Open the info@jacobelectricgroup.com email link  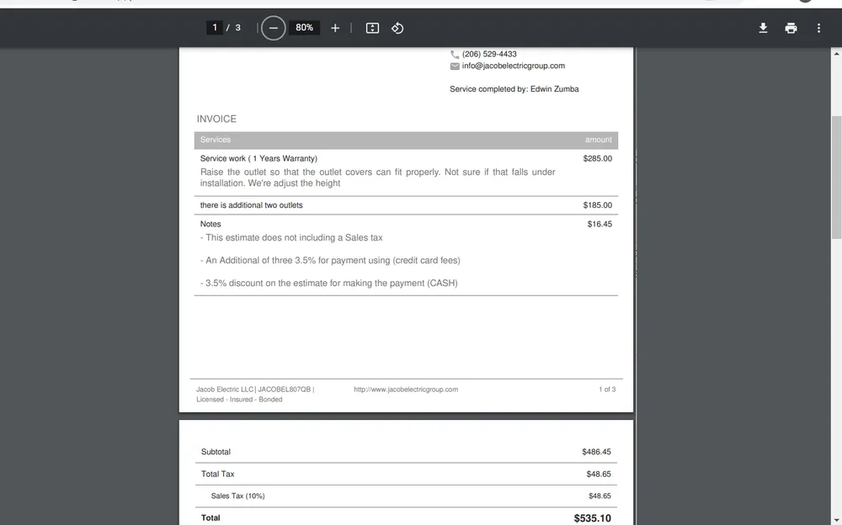point(514,66)
